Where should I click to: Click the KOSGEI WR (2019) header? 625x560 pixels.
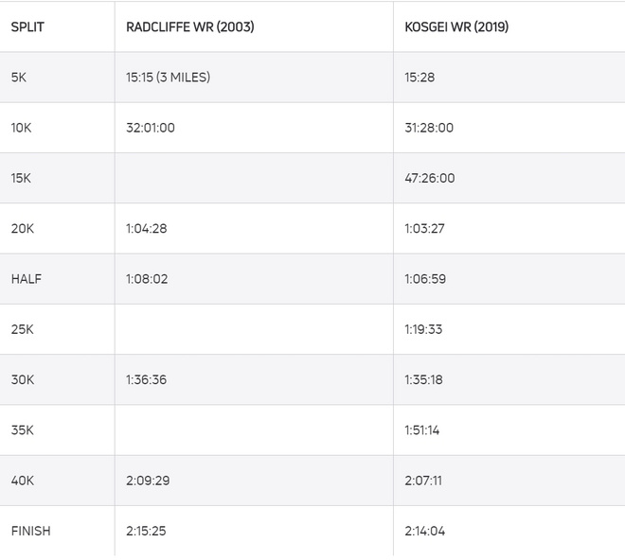456,27
